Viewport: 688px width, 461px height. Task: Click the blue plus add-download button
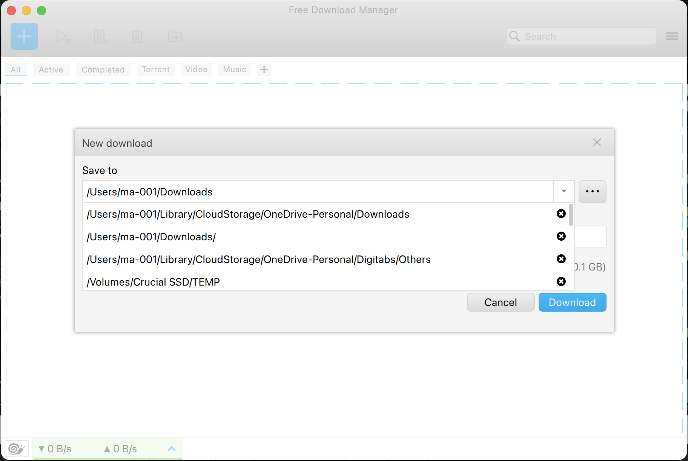click(x=24, y=36)
